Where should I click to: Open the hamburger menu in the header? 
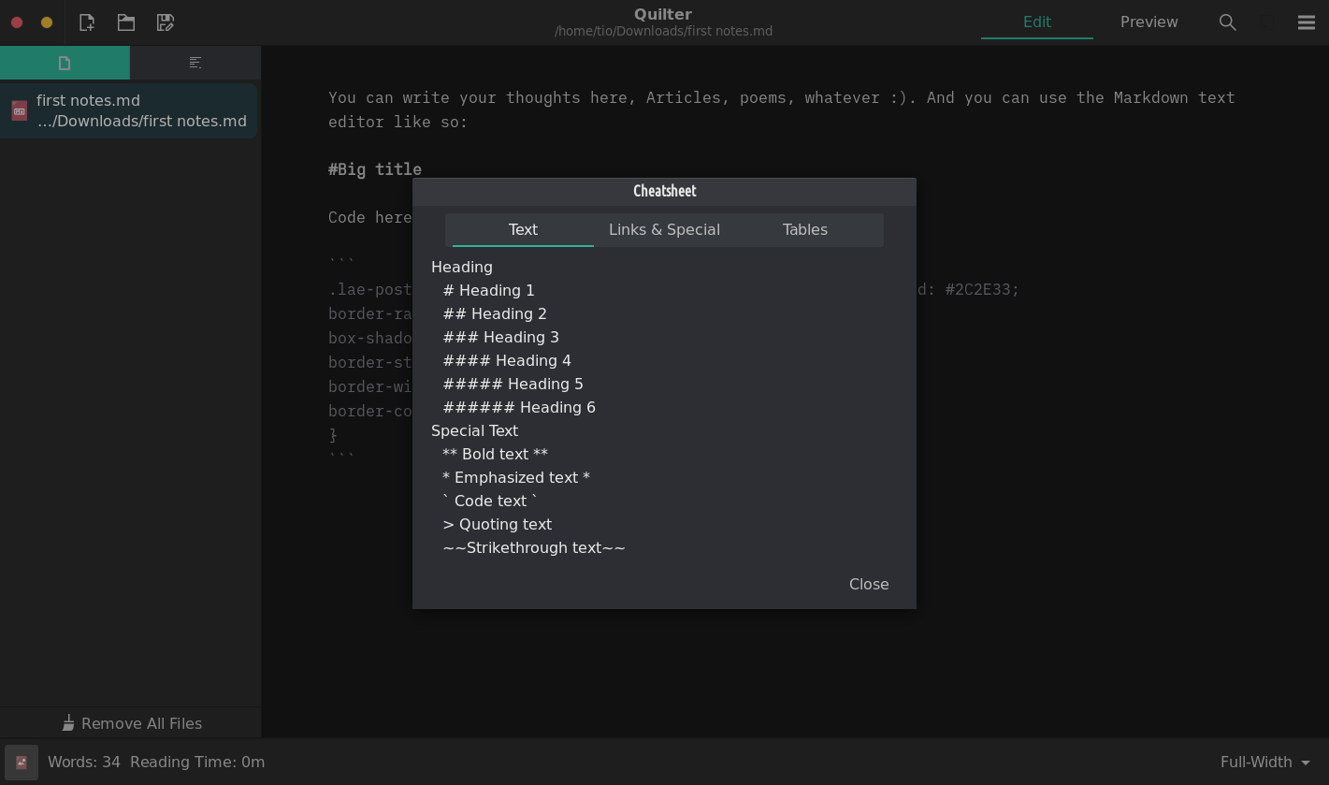[1307, 22]
